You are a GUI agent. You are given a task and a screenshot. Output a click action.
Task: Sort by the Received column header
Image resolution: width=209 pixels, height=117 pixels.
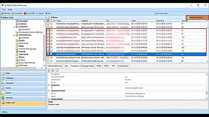tap(168, 21)
